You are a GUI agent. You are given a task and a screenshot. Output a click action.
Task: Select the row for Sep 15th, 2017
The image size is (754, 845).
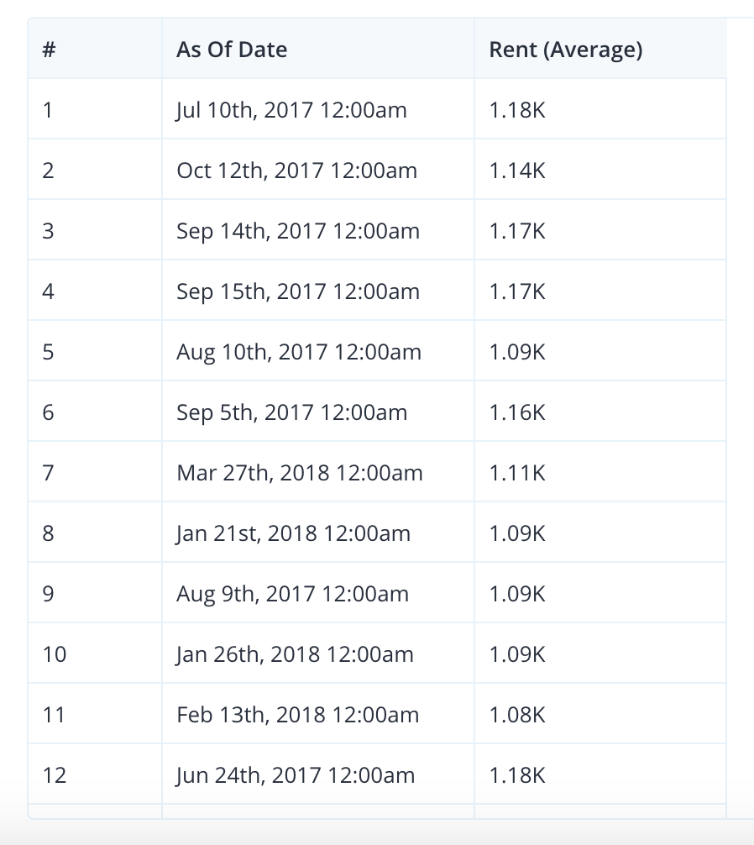click(x=297, y=291)
